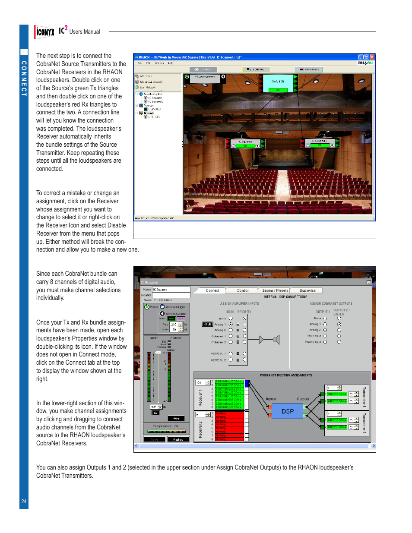Select Main None radio button
The image size is (412, 533).
pyautogui.click(x=231, y=319)
